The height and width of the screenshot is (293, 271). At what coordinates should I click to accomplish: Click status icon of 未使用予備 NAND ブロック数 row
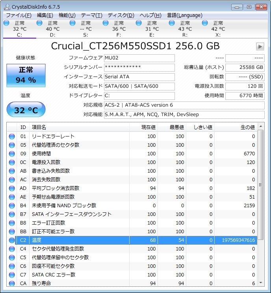point(12,206)
